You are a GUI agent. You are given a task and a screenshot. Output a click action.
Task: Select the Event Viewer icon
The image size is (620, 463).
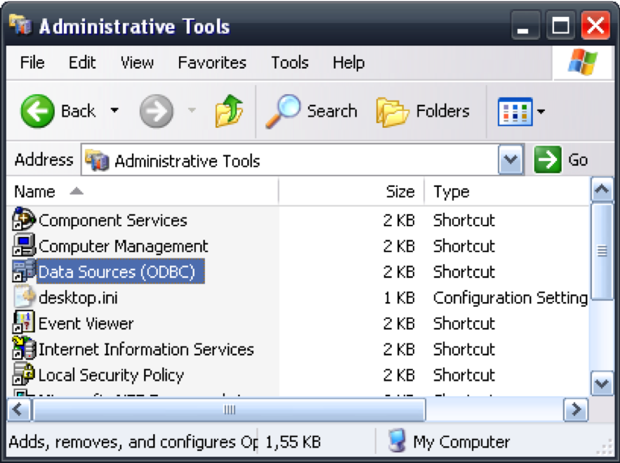coord(25,323)
